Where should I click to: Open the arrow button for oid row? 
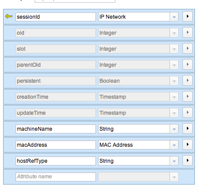coord(187,32)
